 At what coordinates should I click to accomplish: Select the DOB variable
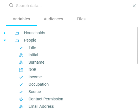pyautogui.click(x=33, y=70)
